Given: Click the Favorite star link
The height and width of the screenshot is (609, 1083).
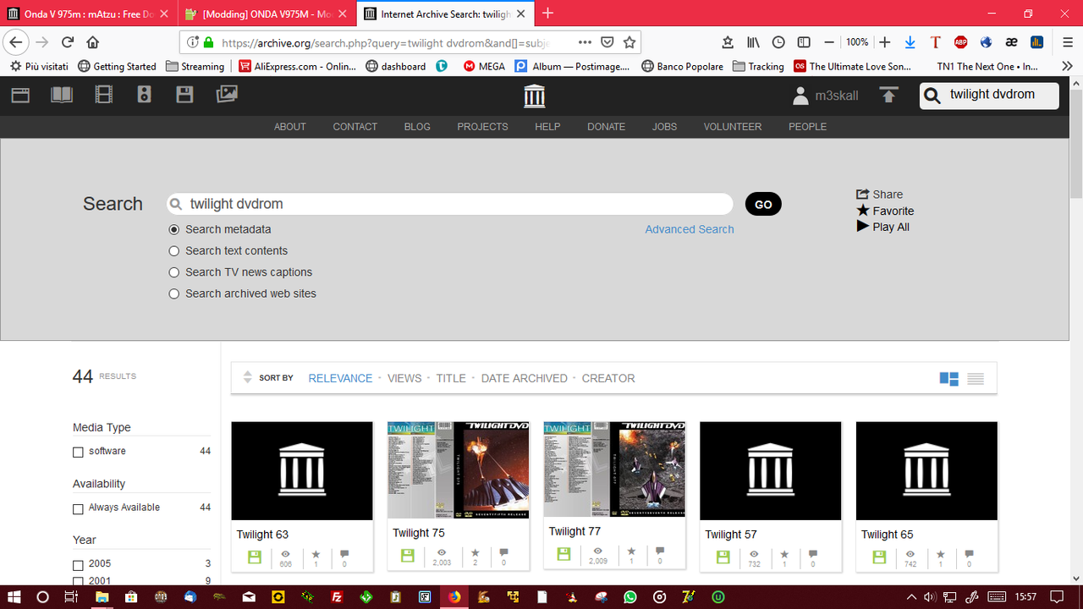Looking at the screenshot, I should pyautogui.click(x=885, y=211).
